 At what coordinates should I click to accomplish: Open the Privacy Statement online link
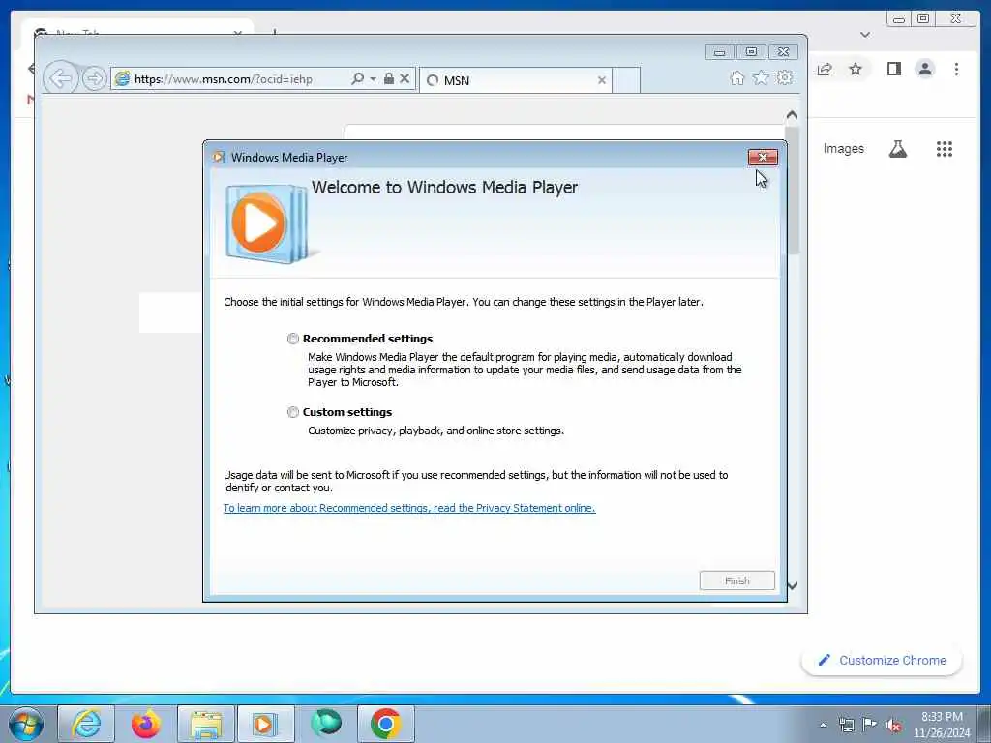[x=409, y=508]
